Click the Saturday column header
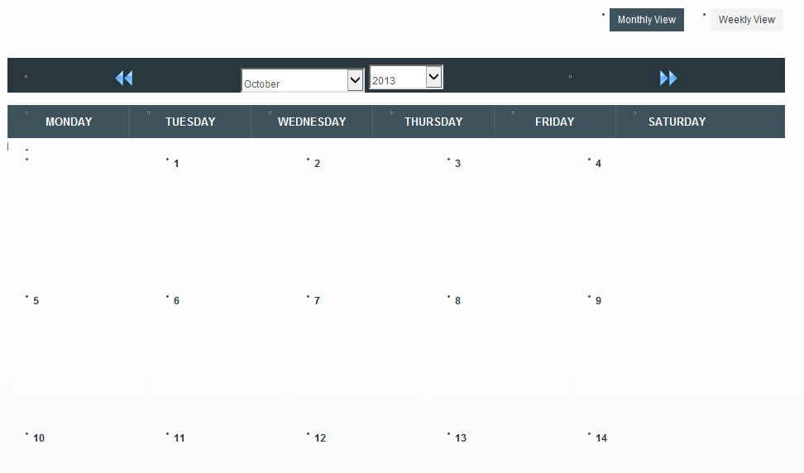This screenshot has height=473, width=804. coord(677,122)
